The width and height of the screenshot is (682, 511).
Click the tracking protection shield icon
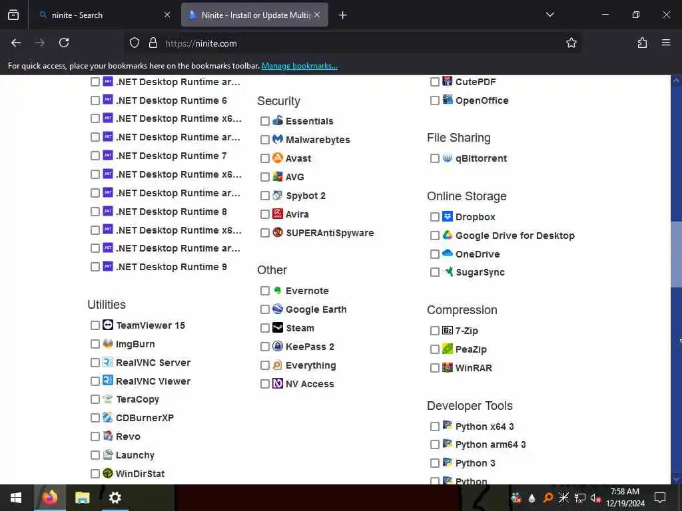point(135,43)
